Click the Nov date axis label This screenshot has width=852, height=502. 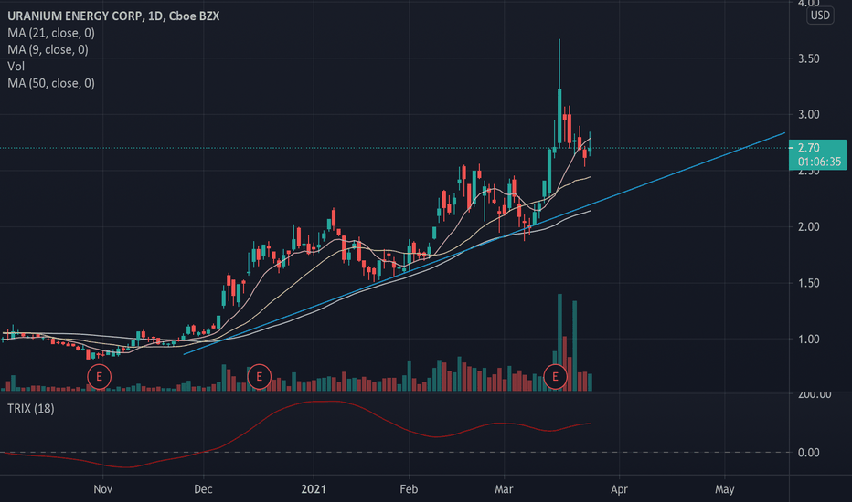coord(102,489)
